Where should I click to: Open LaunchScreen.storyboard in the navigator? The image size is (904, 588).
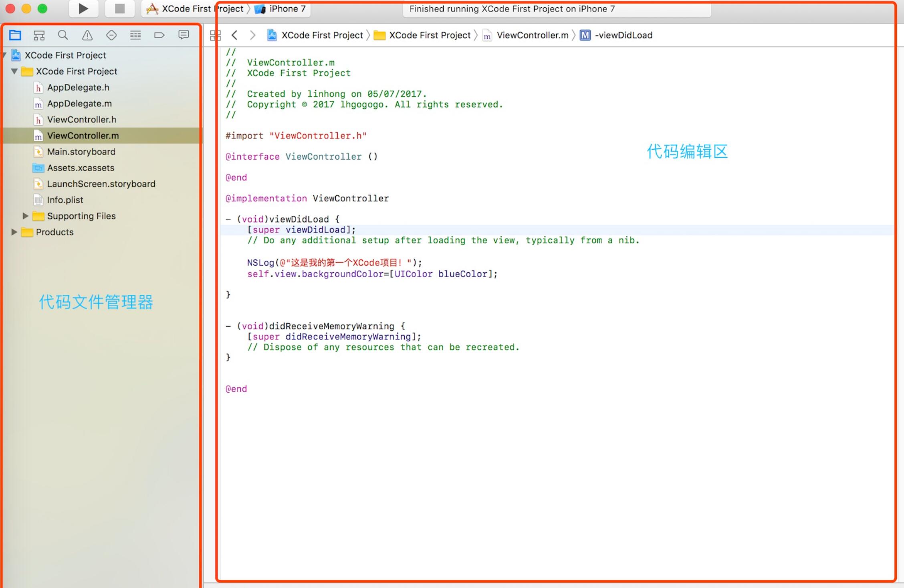coord(101,184)
